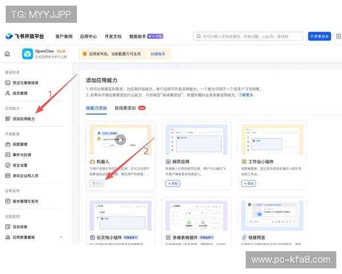Select 凭证与基础信息 in the sidebar
The height and width of the screenshot is (274, 342).
pyautogui.click(x=26, y=83)
